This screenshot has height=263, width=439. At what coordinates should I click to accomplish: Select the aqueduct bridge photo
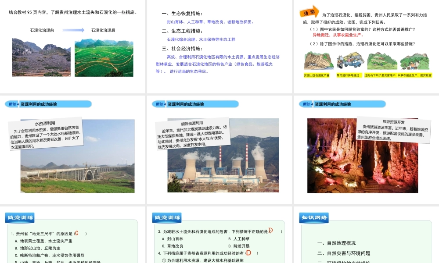coord(78,156)
